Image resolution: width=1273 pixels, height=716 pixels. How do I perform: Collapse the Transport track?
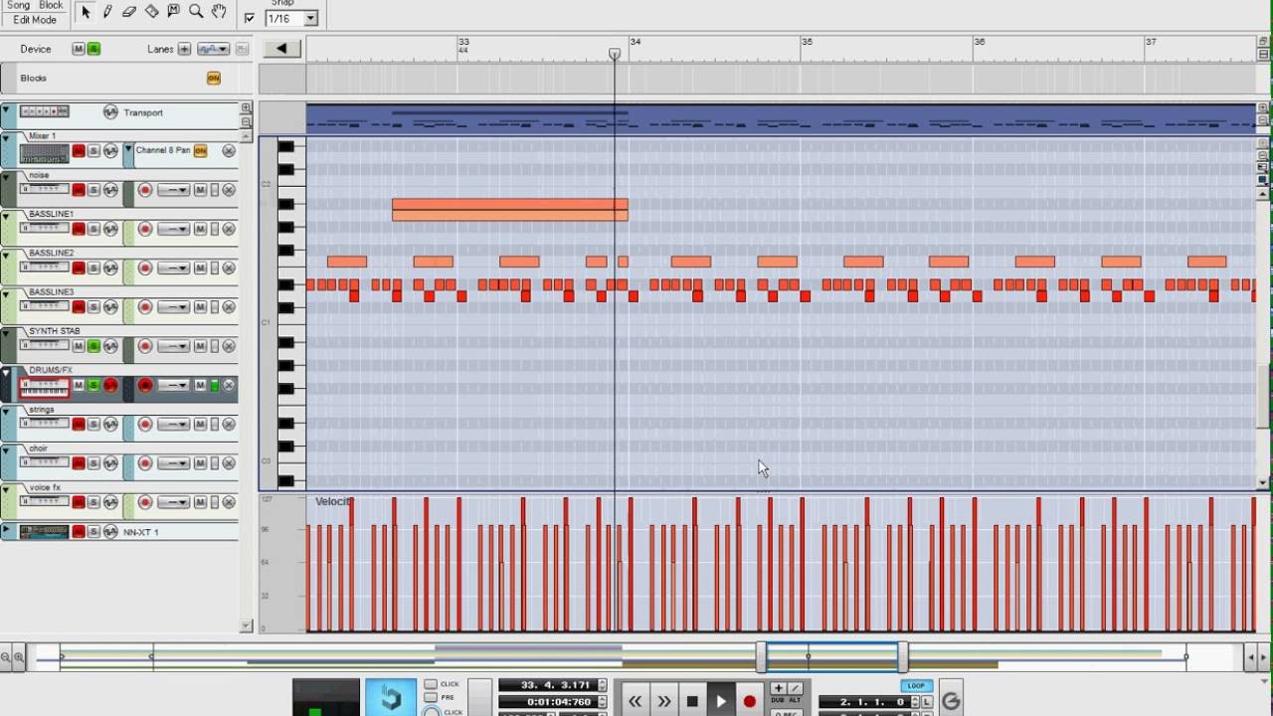coord(8,109)
